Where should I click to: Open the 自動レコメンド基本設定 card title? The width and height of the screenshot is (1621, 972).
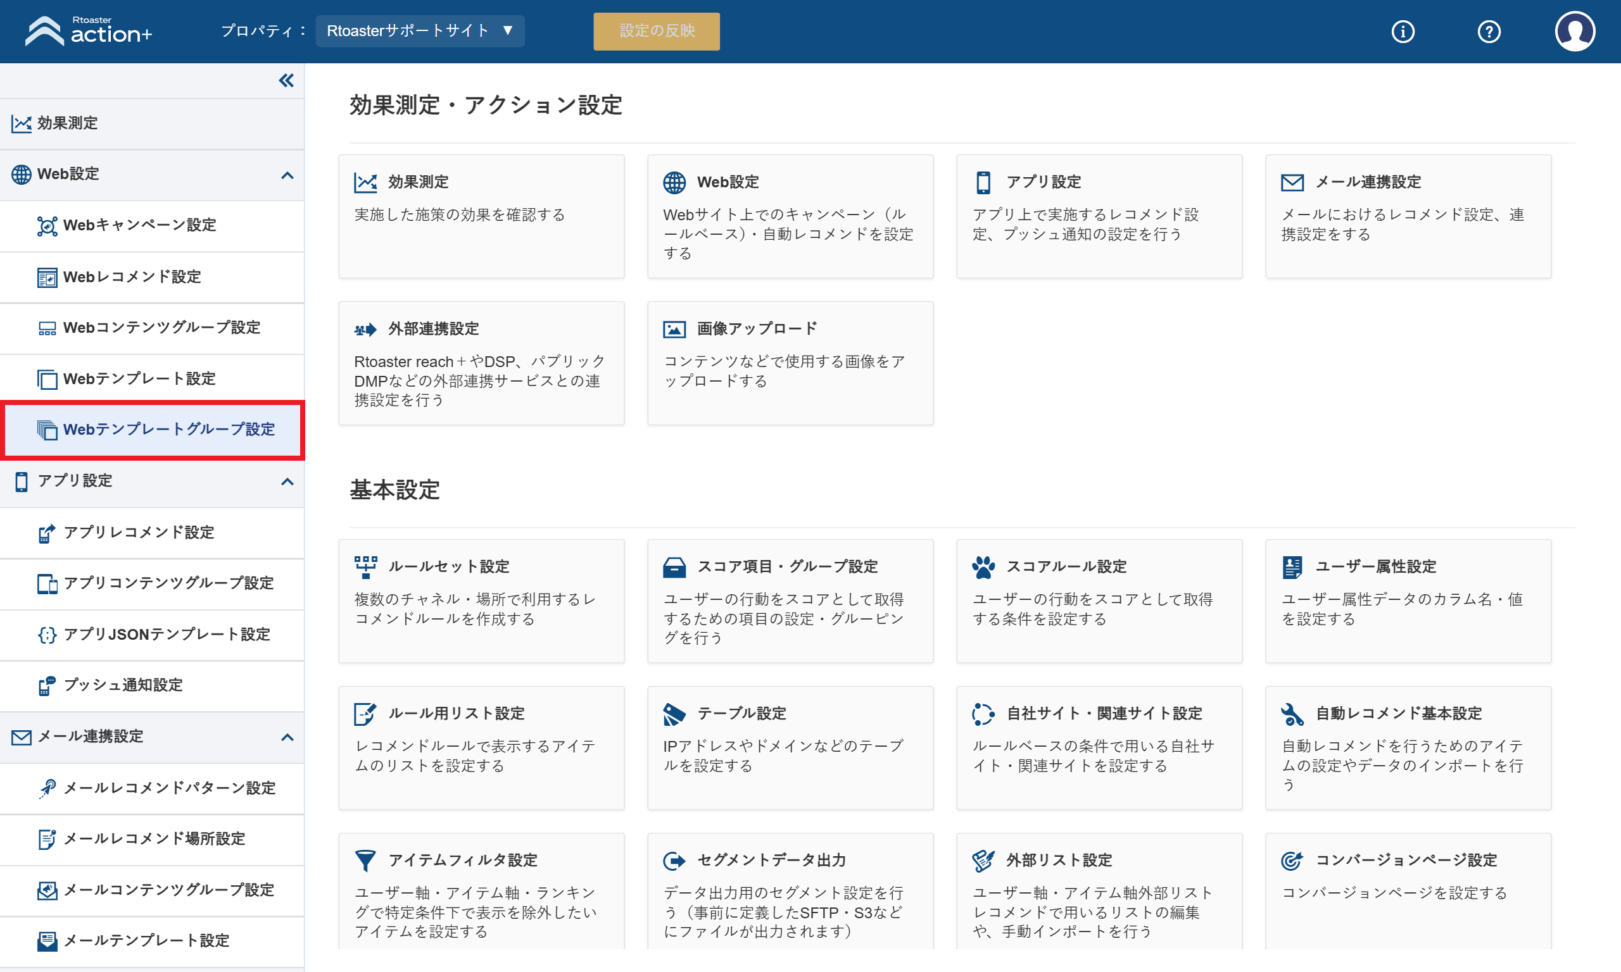click(x=1399, y=713)
